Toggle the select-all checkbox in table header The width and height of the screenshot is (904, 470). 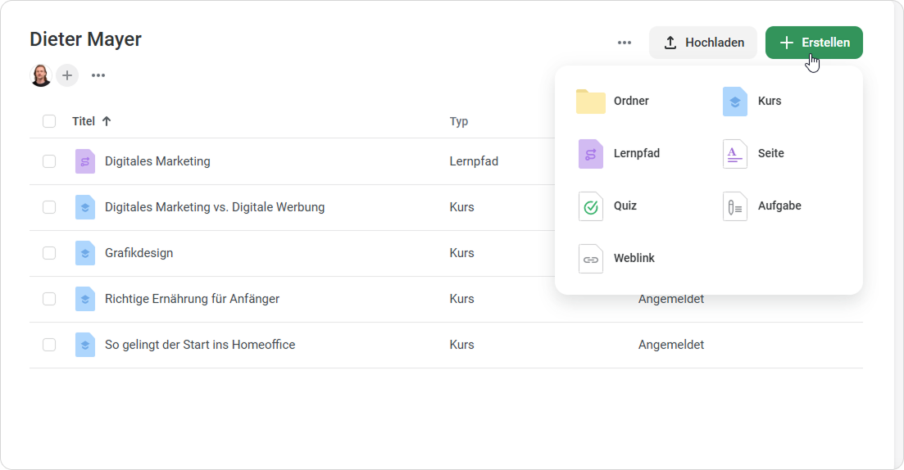[x=49, y=121]
